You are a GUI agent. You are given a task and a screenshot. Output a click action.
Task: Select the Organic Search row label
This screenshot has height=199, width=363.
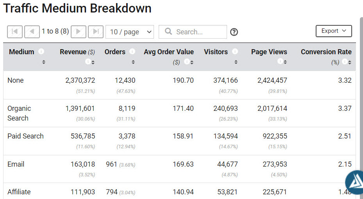[x=19, y=113]
